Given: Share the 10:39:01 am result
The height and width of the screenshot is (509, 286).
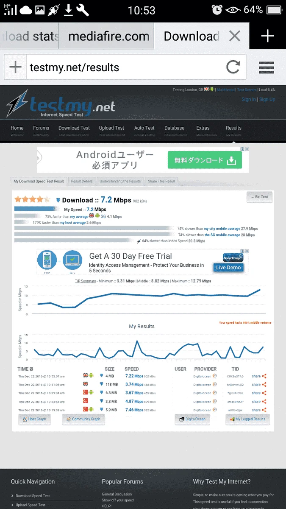Looking at the screenshot, I should click(259, 393).
